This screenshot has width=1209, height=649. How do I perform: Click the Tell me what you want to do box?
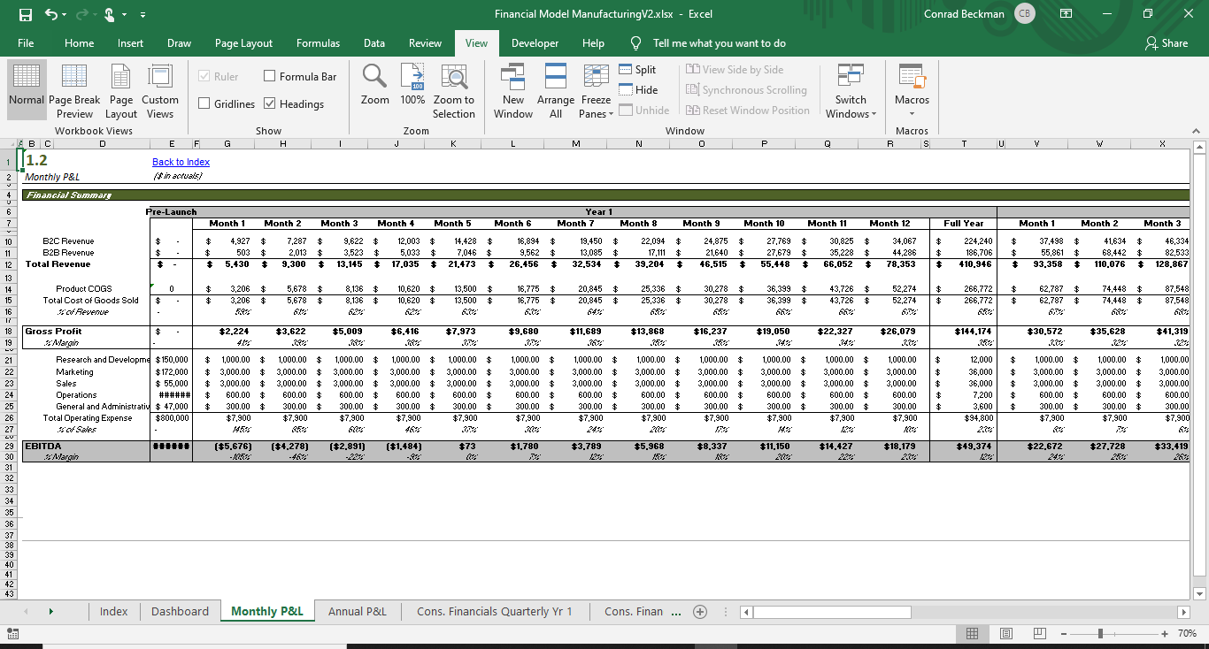[x=719, y=42]
